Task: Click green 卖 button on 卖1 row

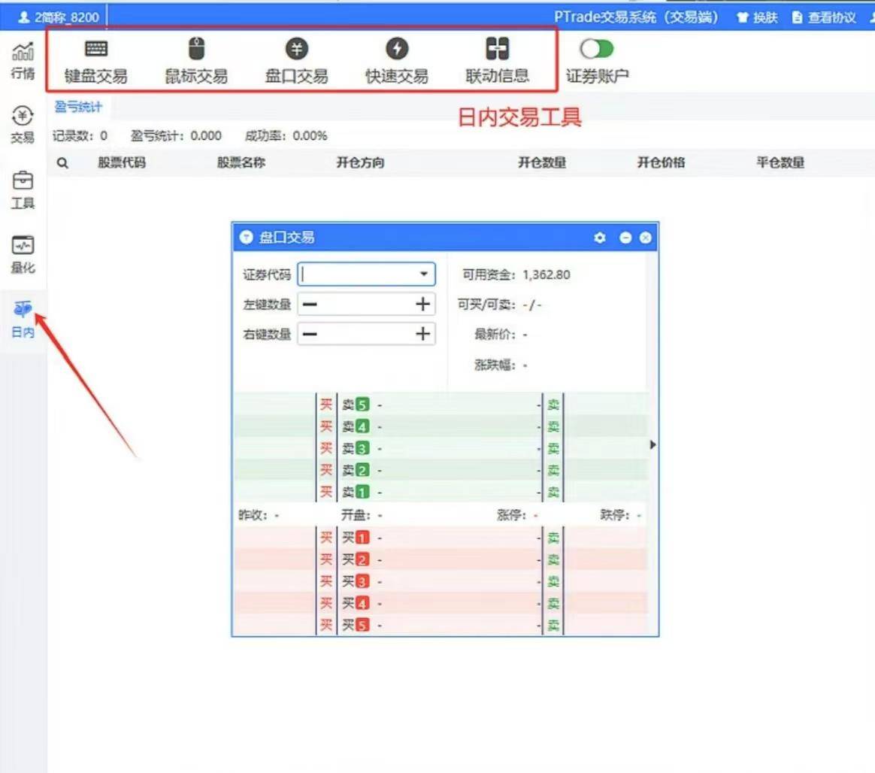Action: (553, 492)
